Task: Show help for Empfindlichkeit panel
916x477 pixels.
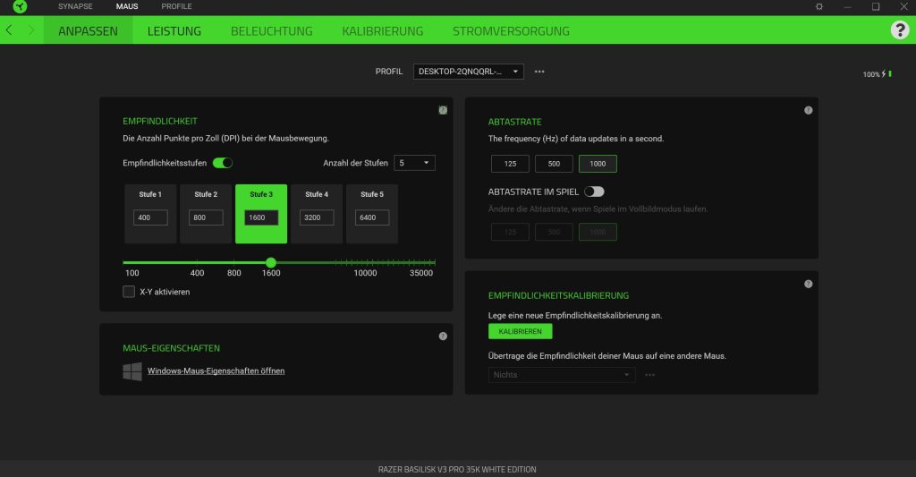Action: pos(443,110)
